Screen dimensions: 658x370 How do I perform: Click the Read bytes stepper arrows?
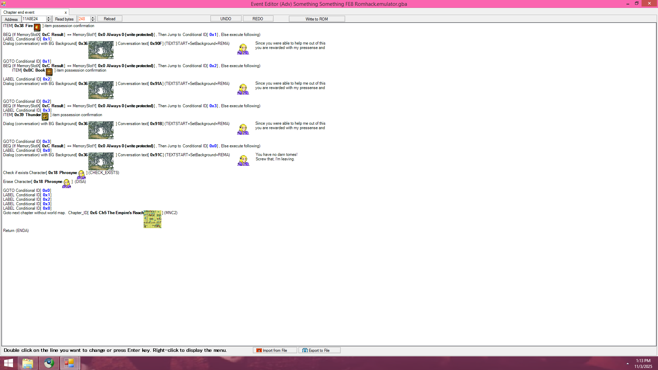click(x=93, y=19)
